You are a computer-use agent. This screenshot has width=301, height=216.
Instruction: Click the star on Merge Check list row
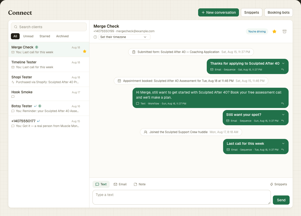(x=85, y=51)
